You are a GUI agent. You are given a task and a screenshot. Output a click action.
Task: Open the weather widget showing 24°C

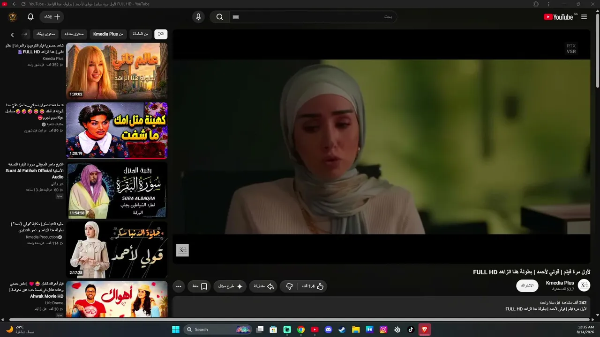click(x=20, y=330)
